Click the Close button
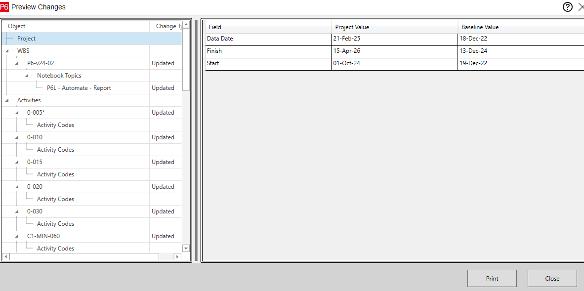 (x=552, y=278)
